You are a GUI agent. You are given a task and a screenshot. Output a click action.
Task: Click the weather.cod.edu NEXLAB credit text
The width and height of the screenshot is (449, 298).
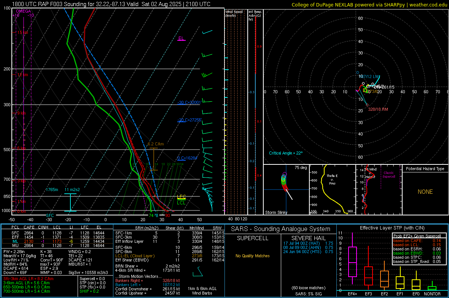tap(369, 5)
